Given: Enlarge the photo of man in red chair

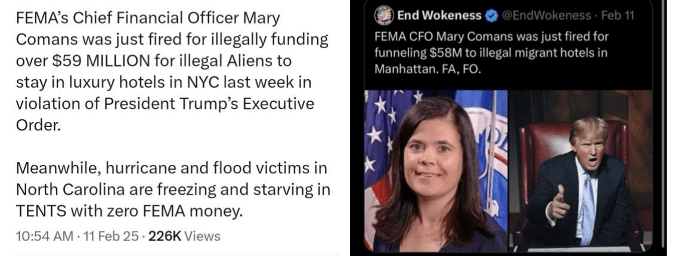Looking at the screenshot, I should [581, 170].
